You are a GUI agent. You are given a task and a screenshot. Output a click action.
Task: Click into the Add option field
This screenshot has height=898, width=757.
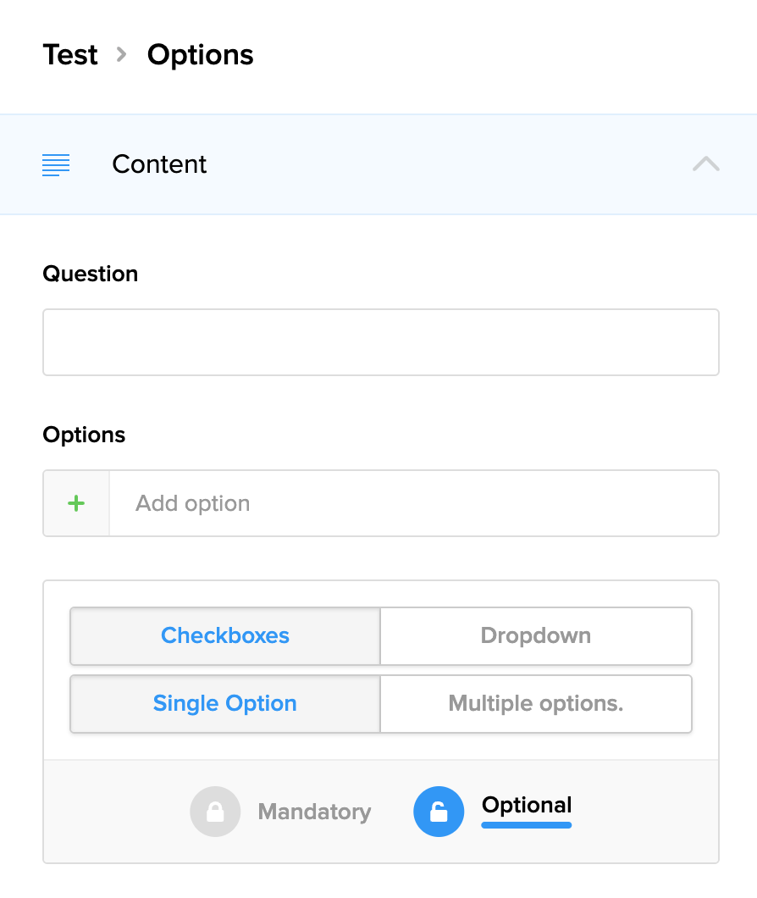click(413, 503)
